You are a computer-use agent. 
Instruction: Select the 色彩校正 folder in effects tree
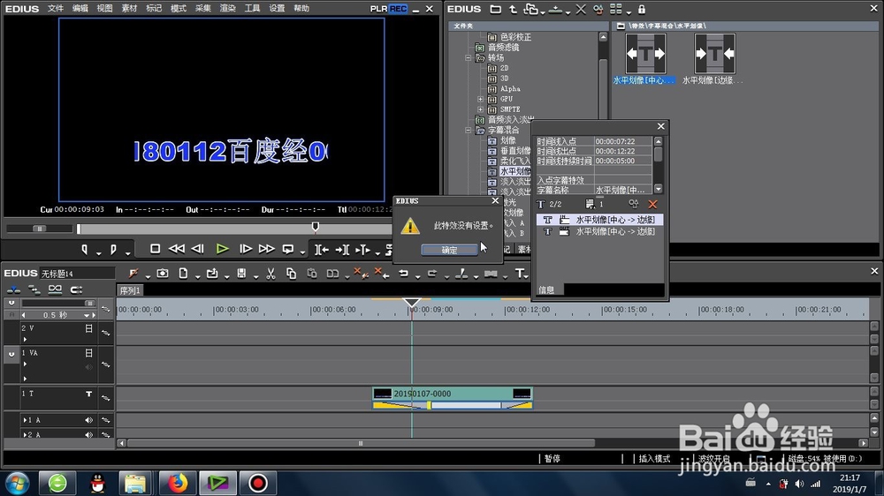coord(516,37)
